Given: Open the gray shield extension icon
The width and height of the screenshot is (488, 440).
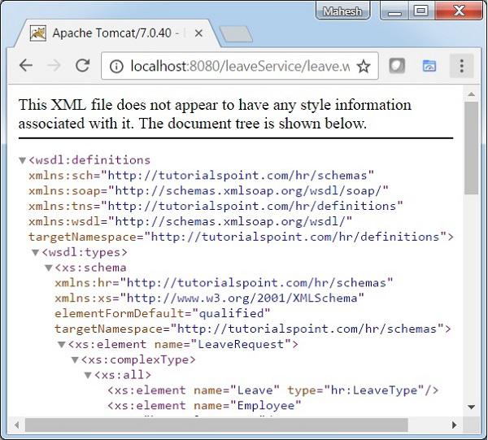Looking at the screenshot, I should pyautogui.click(x=397, y=66).
